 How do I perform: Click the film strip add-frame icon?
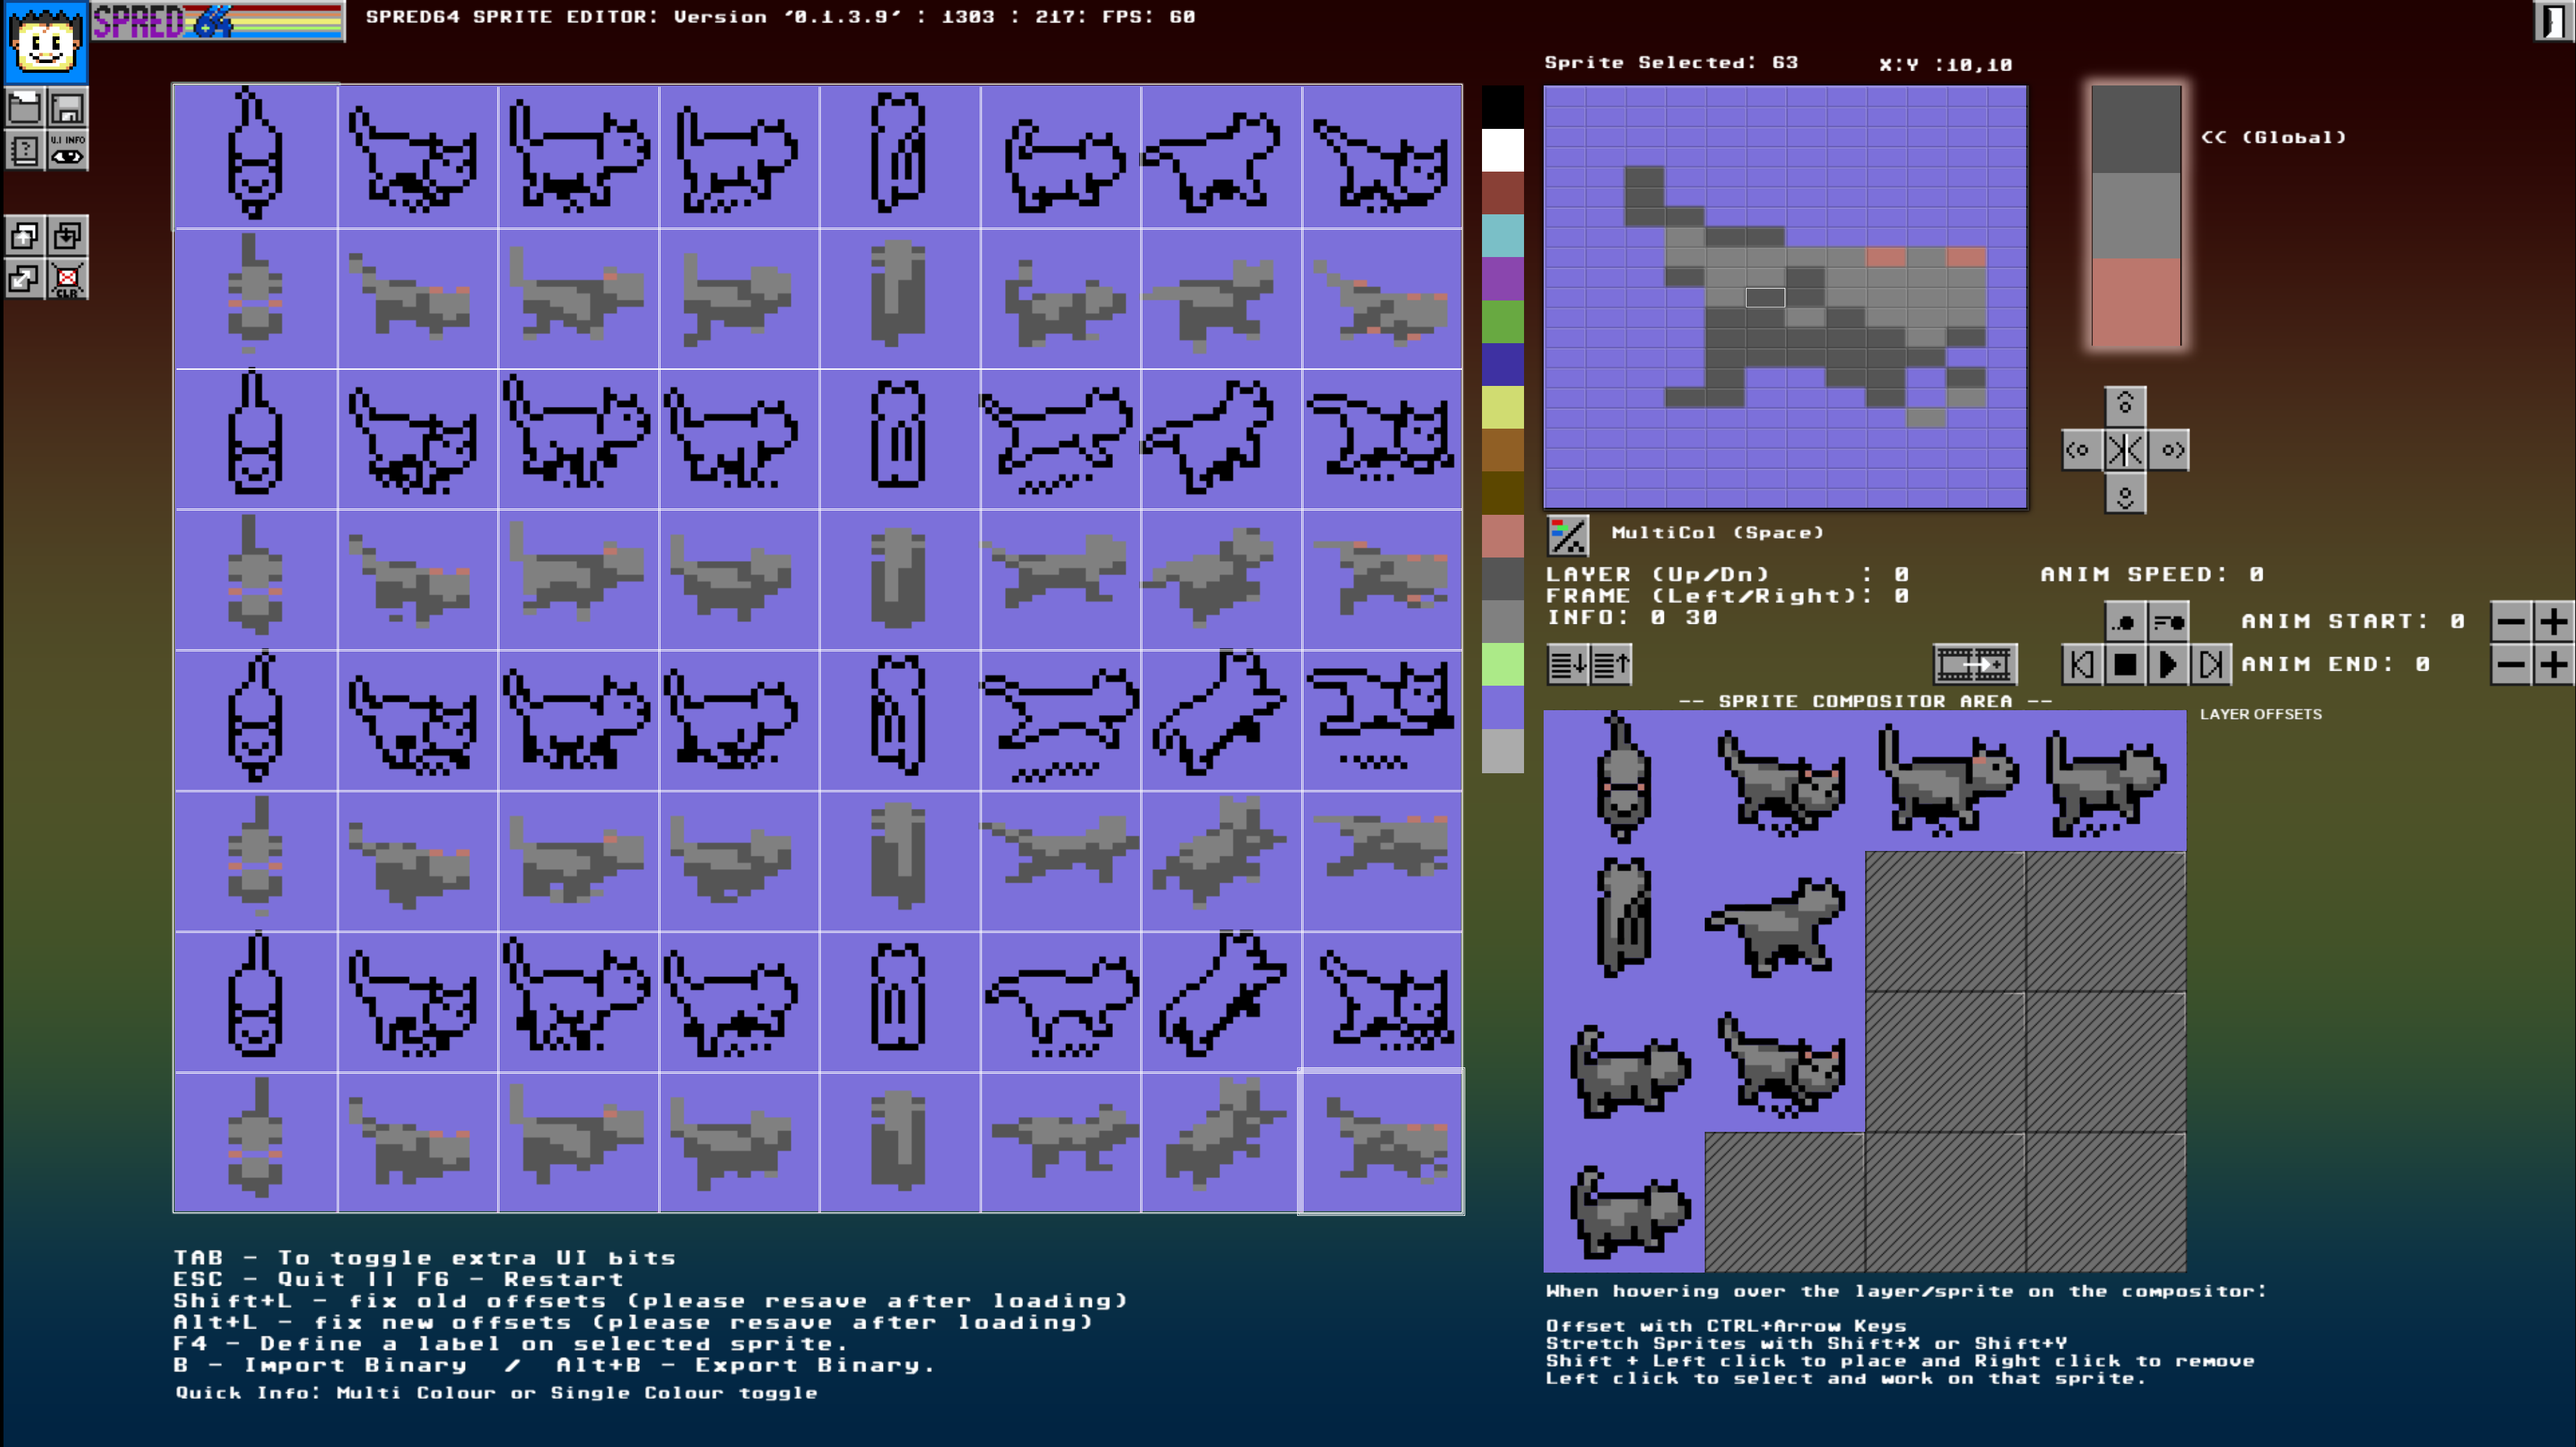coord(1975,664)
